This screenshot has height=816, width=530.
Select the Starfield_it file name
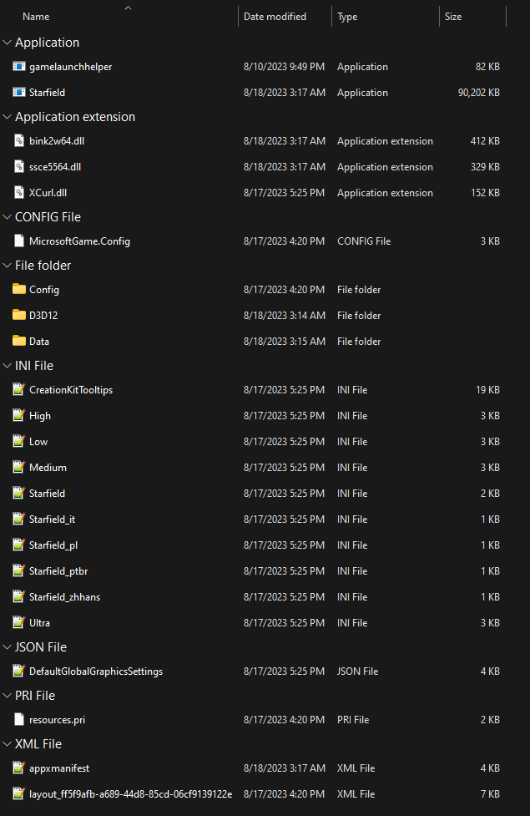[x=52, y=520]
